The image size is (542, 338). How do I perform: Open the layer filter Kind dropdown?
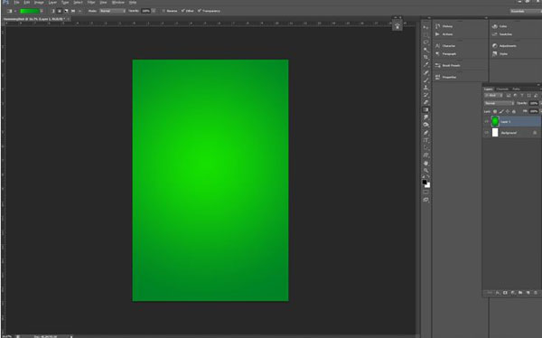(x=493, y=96)
